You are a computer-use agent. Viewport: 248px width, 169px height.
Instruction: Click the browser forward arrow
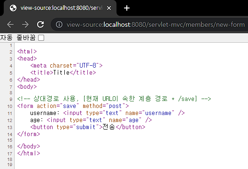(x=25, y=24)
